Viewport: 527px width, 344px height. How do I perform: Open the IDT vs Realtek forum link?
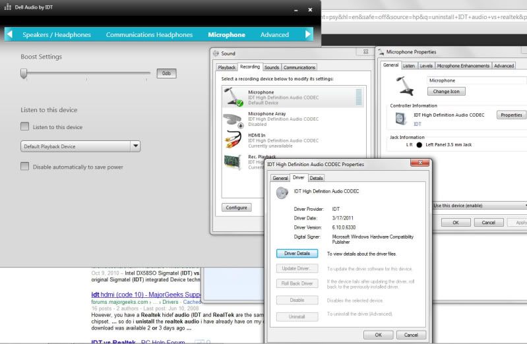(138, 341)
